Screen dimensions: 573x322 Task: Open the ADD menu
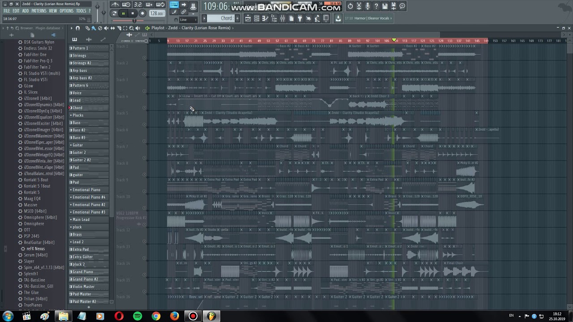26,11
